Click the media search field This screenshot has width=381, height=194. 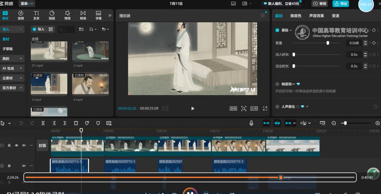pyautogui.click(x=66, y=29)
